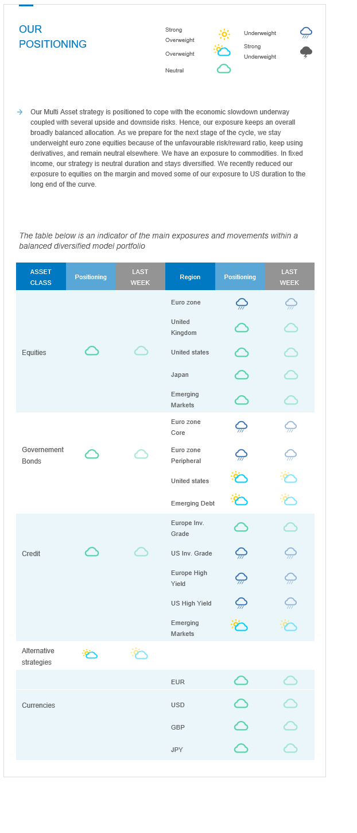Click US High Yield Positioning rain icon
This screenshot has width=357, height=833.
point(242,603)
